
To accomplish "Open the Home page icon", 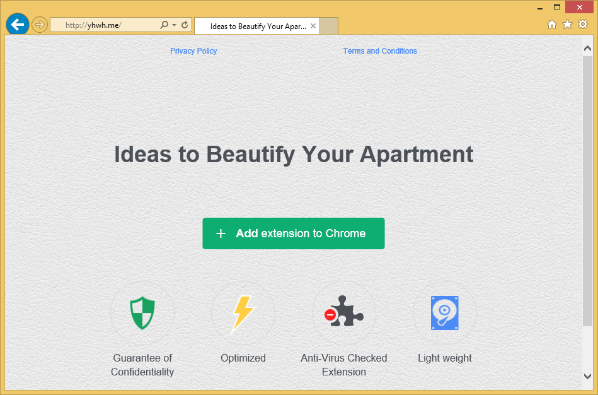I will point(552,25).
